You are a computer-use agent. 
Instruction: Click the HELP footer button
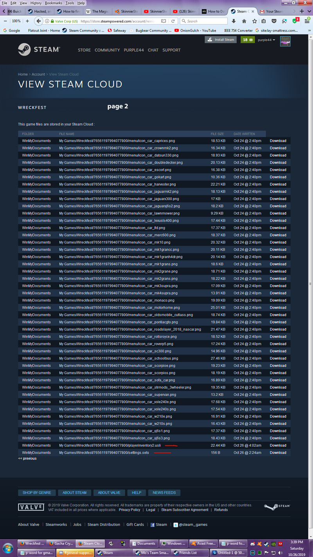[x=137, y=493]
